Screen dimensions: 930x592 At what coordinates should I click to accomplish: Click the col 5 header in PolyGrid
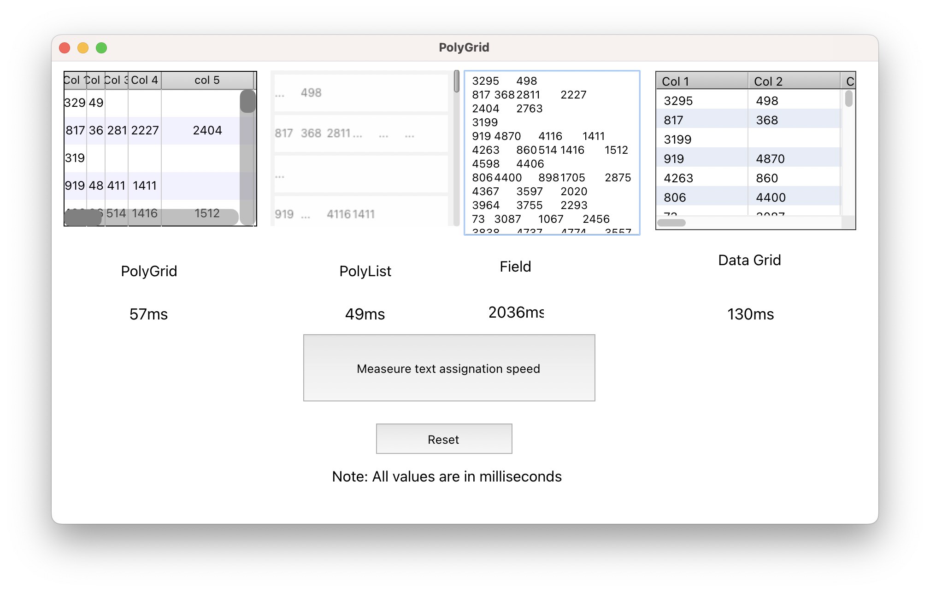click(207, 80)
